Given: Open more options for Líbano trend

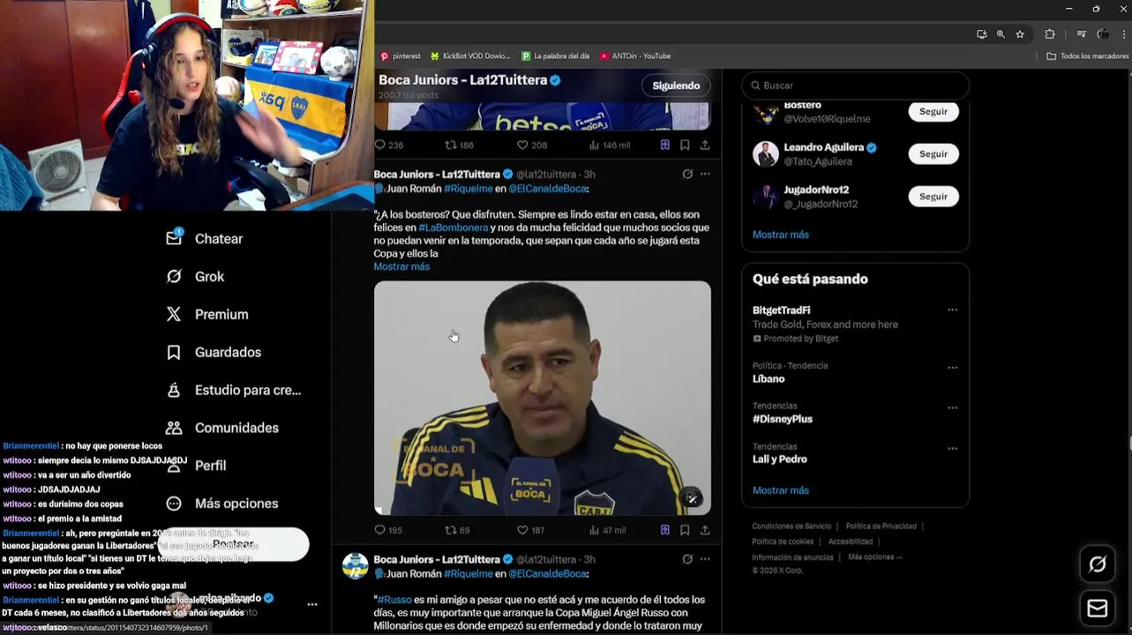Looking at the screenshot, I should (952, 368).
